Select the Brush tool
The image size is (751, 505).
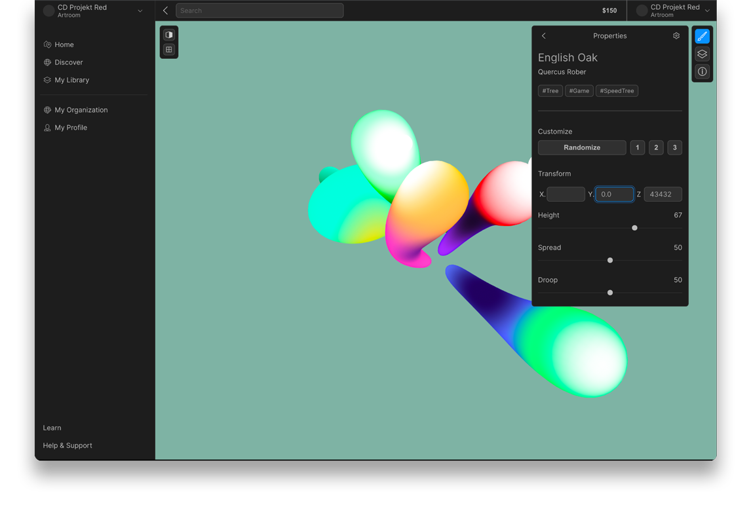tap(702, 36)
